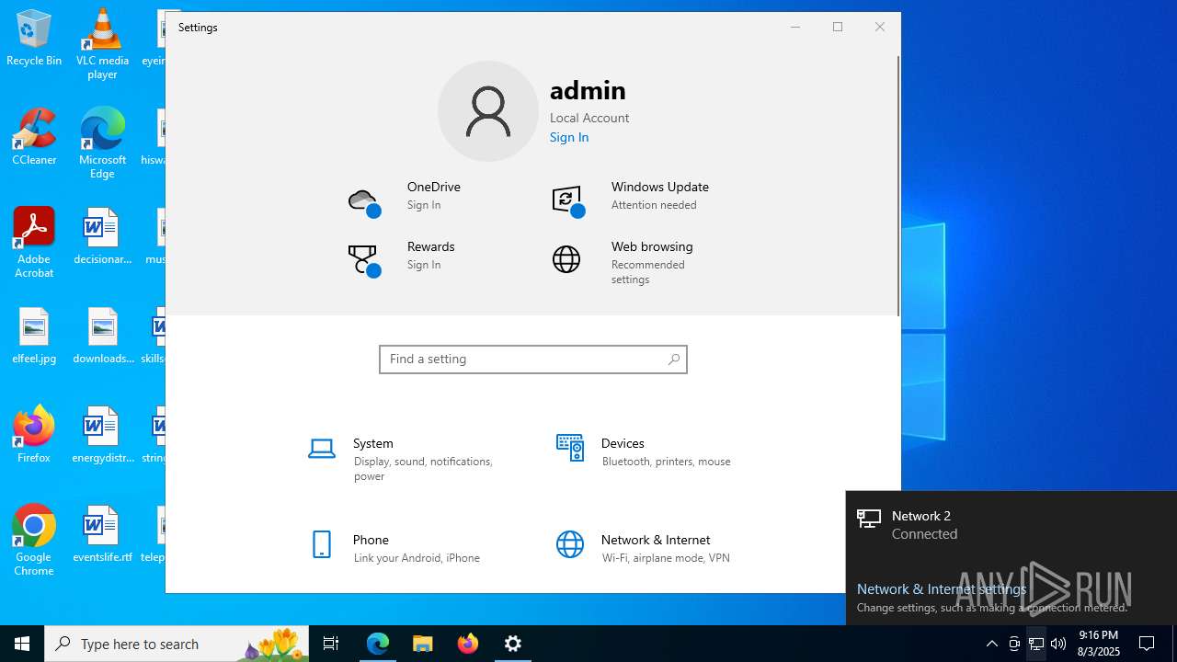The width and height of the screenshot is (1177, 662).
Task: Select the Adobe Acrobat desktop icon
Action: coord(34,243)
